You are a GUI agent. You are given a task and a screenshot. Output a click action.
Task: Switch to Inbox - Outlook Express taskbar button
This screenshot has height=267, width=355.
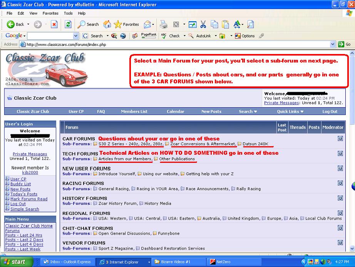(x=67, y=262)
